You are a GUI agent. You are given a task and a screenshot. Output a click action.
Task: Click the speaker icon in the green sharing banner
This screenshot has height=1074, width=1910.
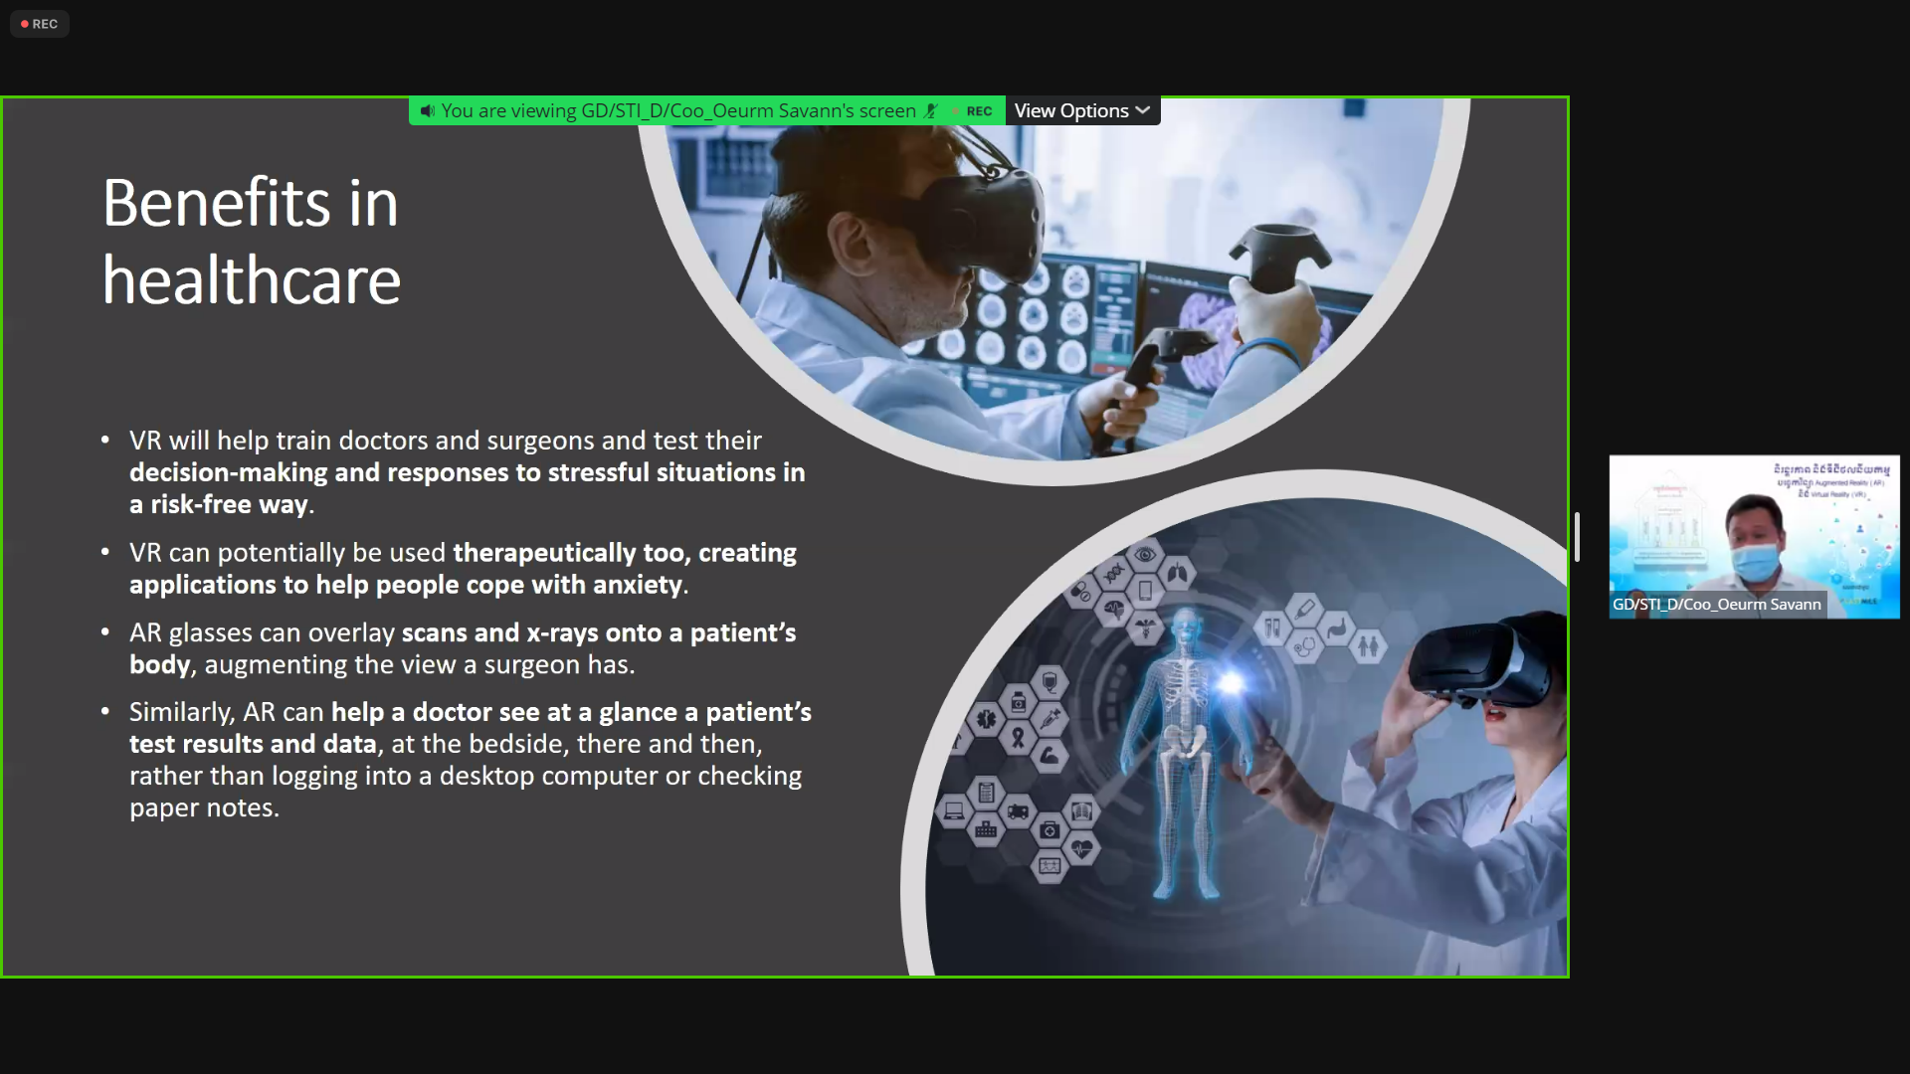427,111
